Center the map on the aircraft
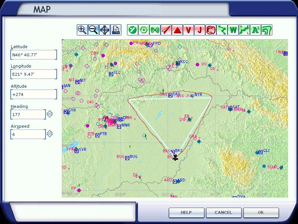The height and width of the screenshot is (224, 298). click(105, 30)
